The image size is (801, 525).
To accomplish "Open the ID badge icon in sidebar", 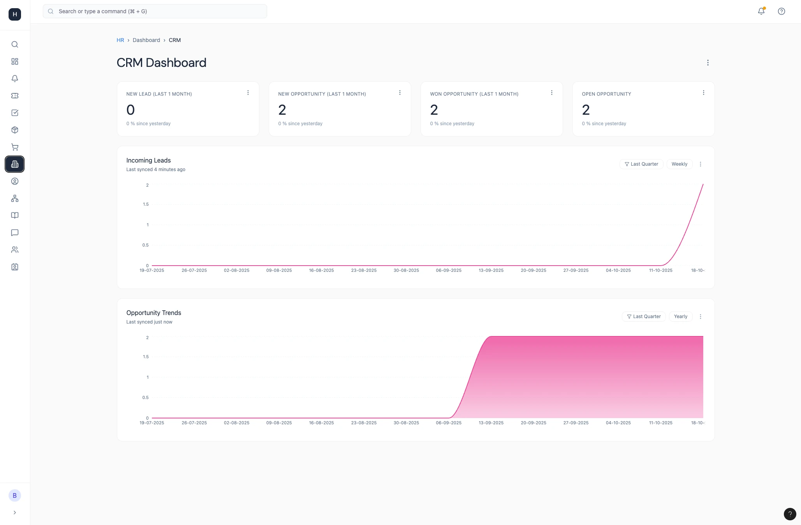I will (x=15, y=267).
